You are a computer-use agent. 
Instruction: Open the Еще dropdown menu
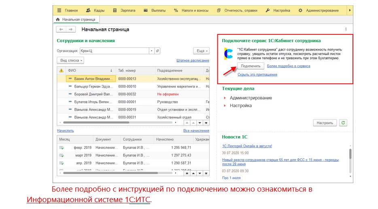tap(201, 51)
